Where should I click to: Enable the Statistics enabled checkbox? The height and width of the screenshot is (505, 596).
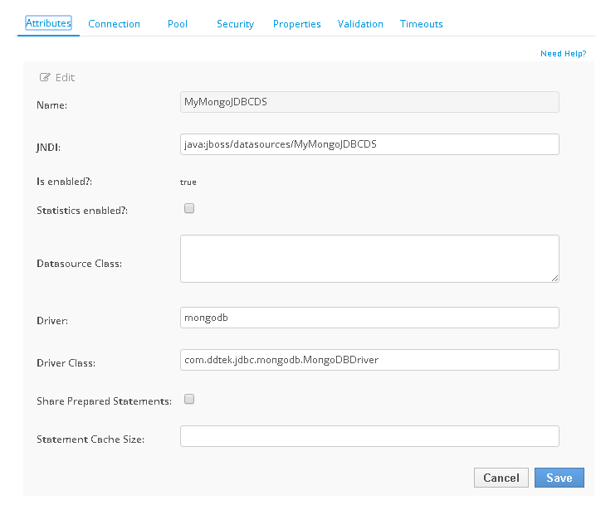(x=189, y=209)
